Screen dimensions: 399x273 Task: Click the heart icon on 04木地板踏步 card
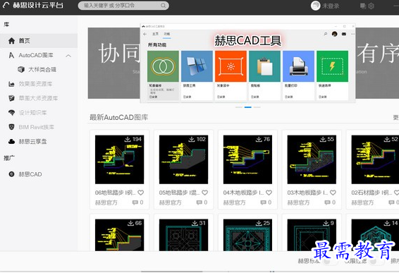[x=269, y=193]
